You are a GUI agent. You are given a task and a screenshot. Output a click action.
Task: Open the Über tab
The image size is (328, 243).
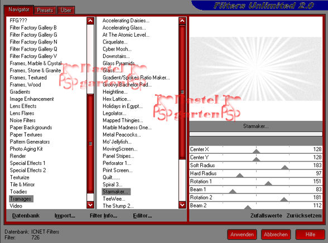pyautogui.click(x=66, y=10)
